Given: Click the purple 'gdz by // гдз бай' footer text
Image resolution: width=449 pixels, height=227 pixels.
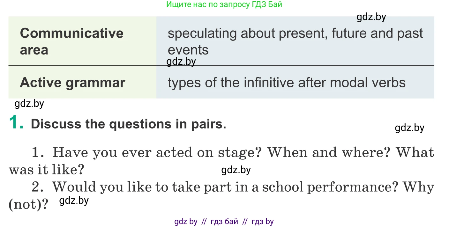Looking at the screenshot, I should [x=206, y=221].
